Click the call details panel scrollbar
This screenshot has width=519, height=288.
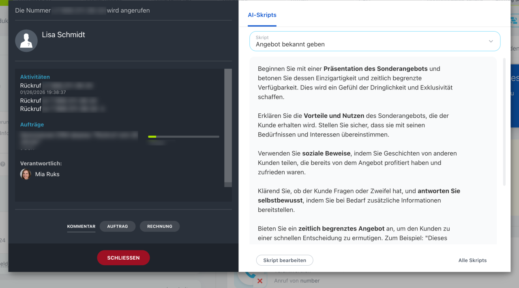tap(228, 128)
